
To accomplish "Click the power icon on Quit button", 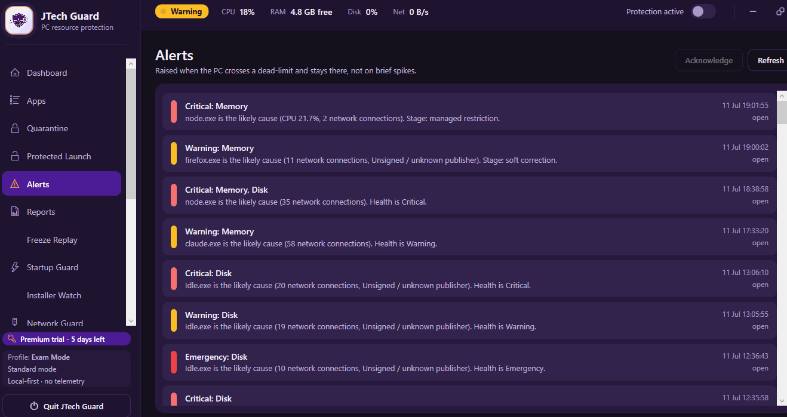I will click(x=34, y=406).
